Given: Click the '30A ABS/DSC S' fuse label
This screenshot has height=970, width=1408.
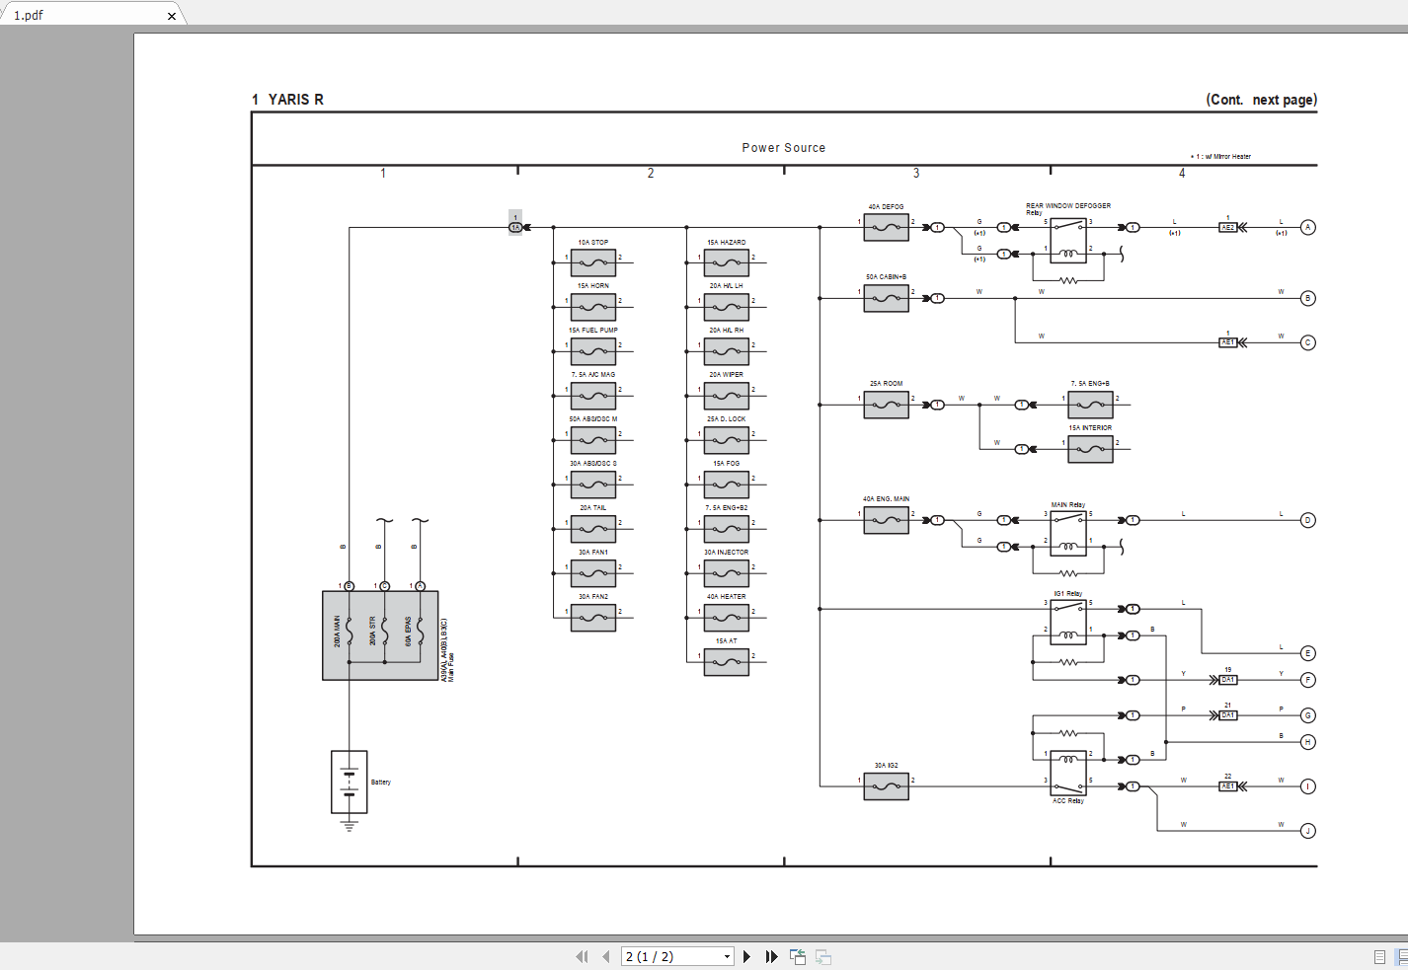Looking at the screenshot, I should pyautogui.click(x=593, y=463).
